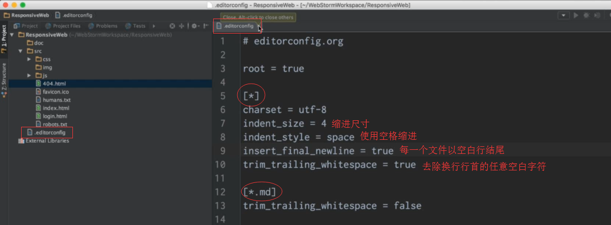The width and height of the screenshot is (611, 225).
Task: Click the 404.html file icon
Action: [38, 84]
